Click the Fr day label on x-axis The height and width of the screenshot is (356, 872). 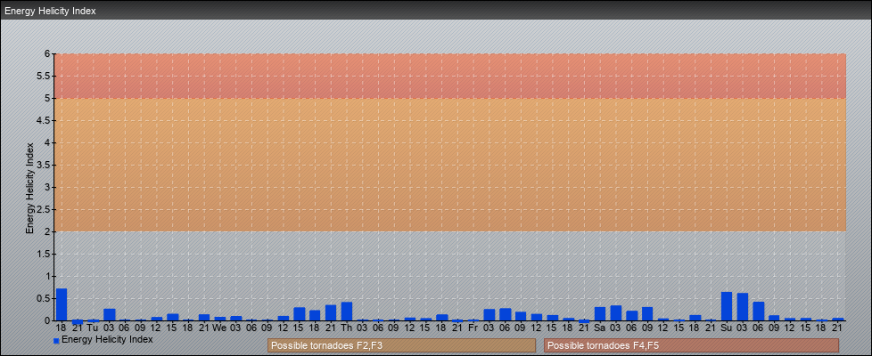click(473, 328)
